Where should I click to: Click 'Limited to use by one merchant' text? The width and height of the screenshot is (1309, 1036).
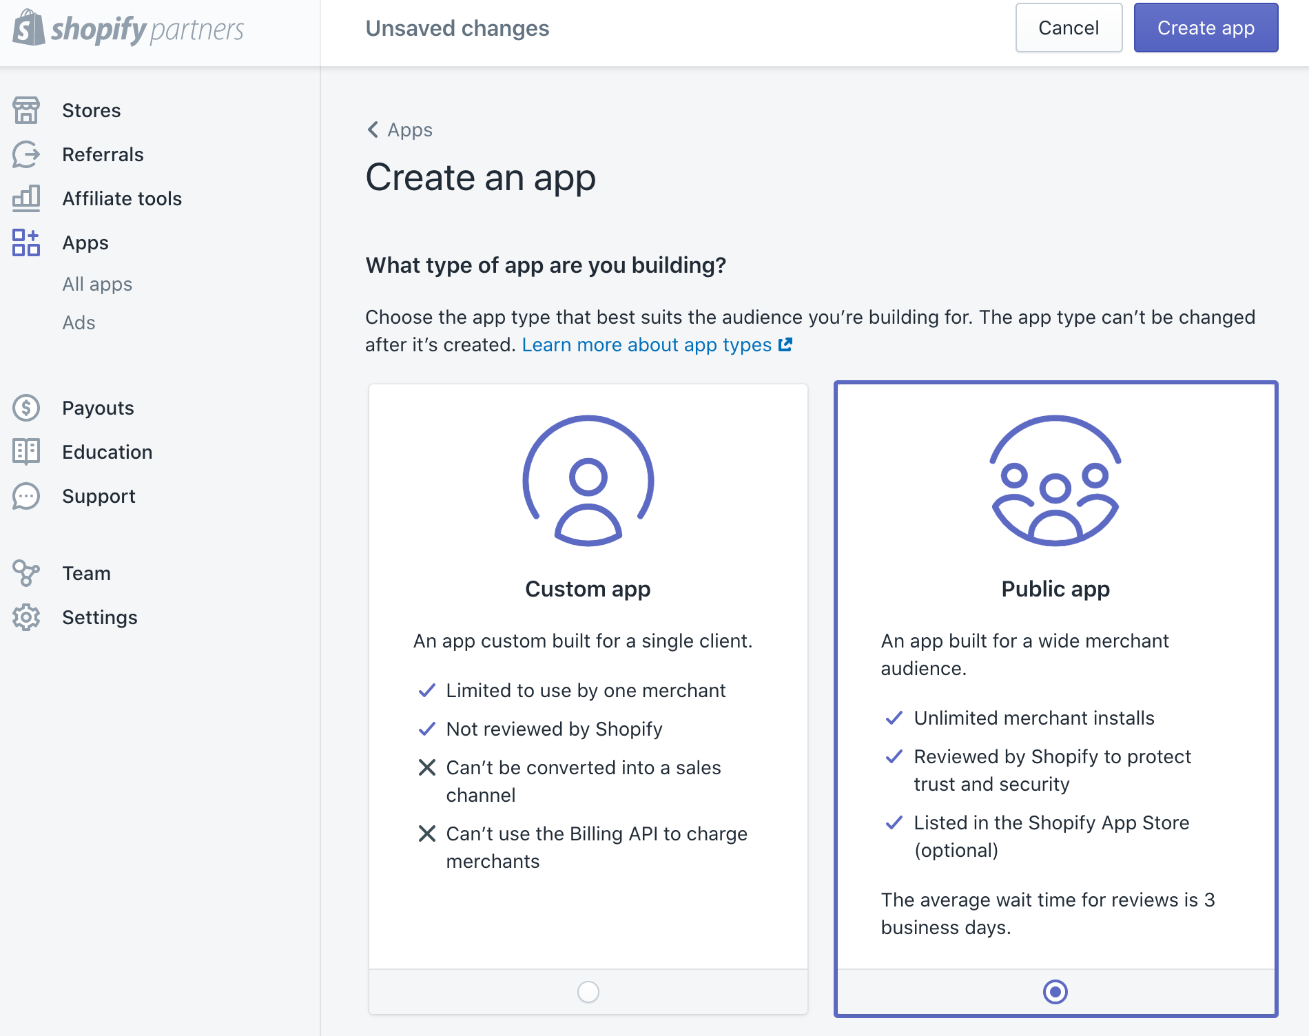pyautogui.click(x=586, y=690)
